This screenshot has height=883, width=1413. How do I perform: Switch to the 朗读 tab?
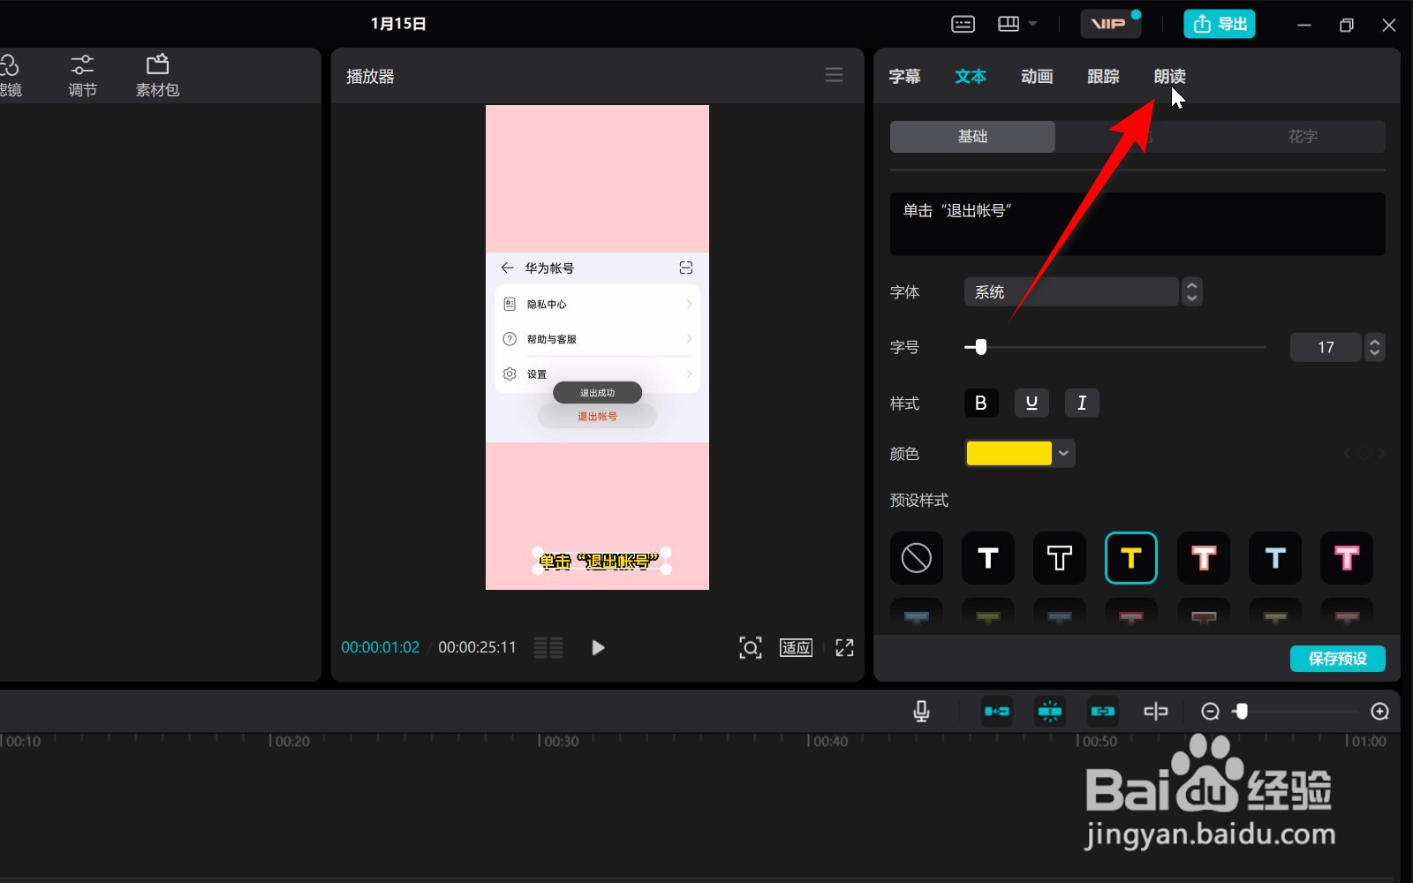click(1169, 77)
